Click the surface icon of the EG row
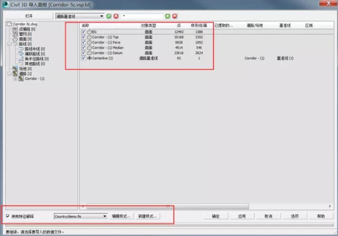Image resolution: width=338 pixels, height=236 pixels. (89, 32)
